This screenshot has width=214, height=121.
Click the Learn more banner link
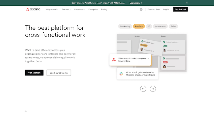136,3
